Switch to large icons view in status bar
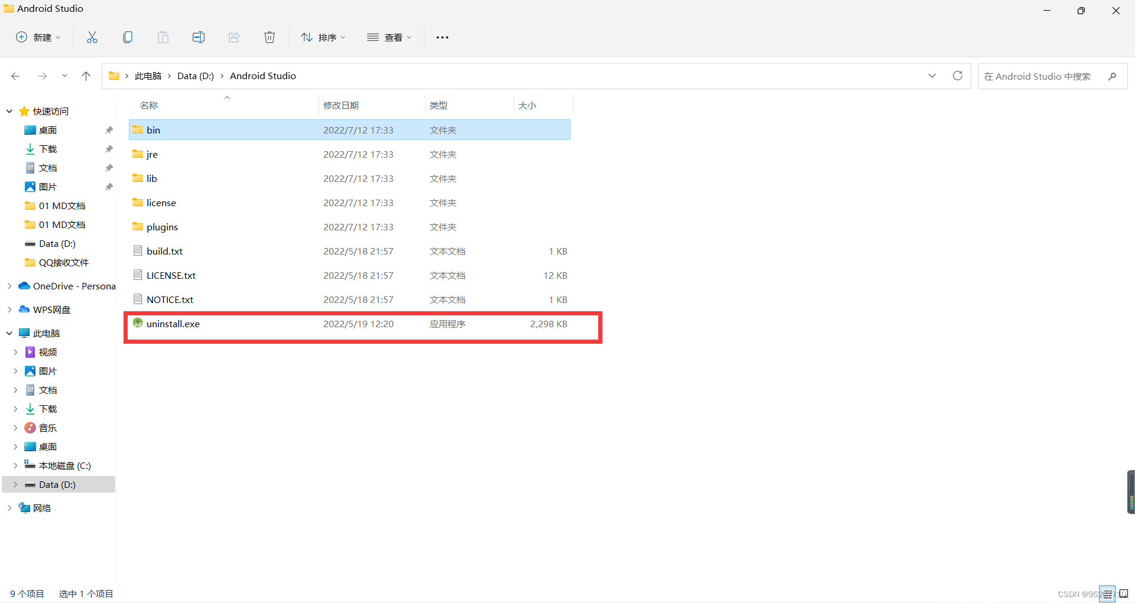Viewport: 1135px width, 603px height. click(x=1124, y=594)
